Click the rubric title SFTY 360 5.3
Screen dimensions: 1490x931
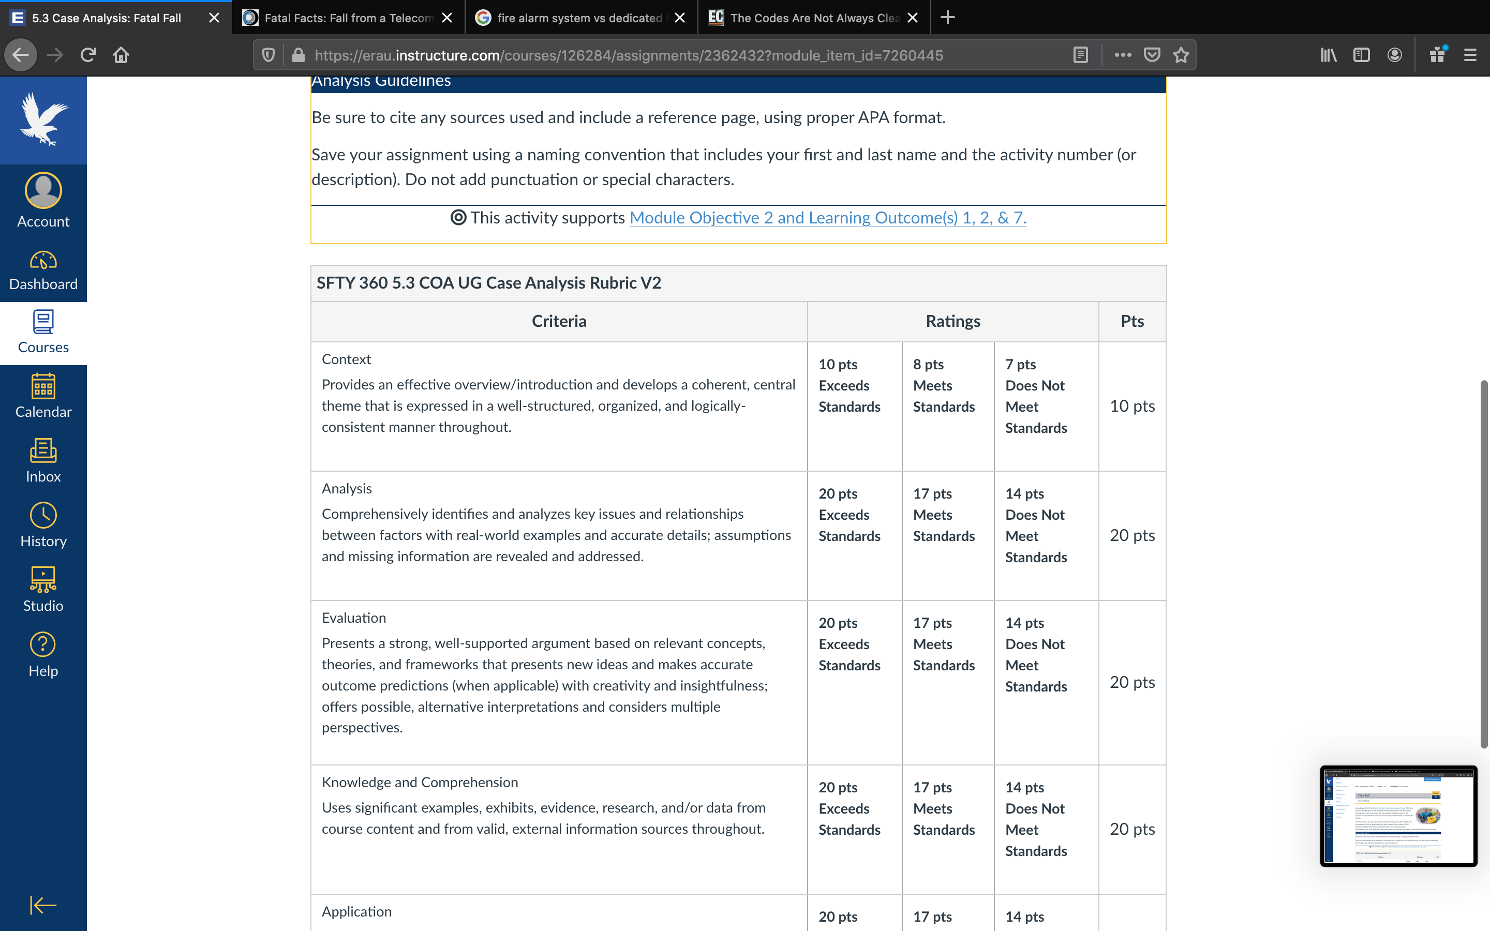(488, 283)
